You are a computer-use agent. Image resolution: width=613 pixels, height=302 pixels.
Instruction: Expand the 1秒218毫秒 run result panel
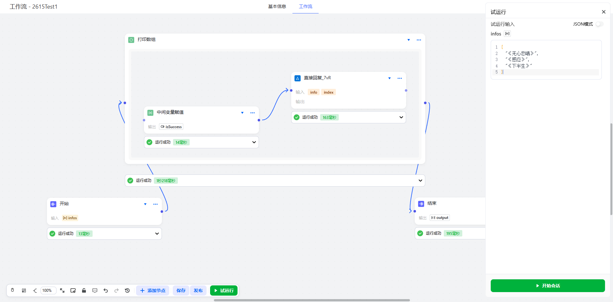[420, 181]
